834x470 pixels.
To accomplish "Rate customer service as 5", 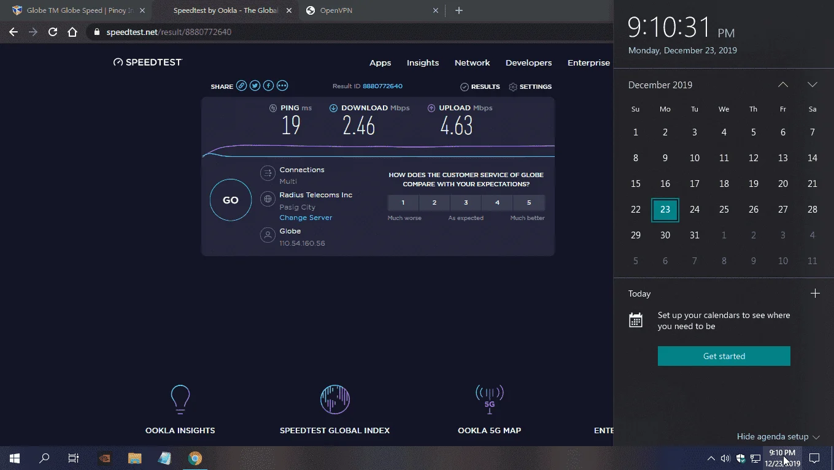I will coord(529,203).
